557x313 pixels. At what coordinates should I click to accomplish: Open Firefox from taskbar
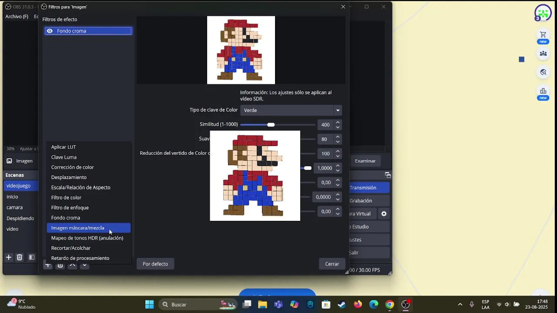pos(358,304)
